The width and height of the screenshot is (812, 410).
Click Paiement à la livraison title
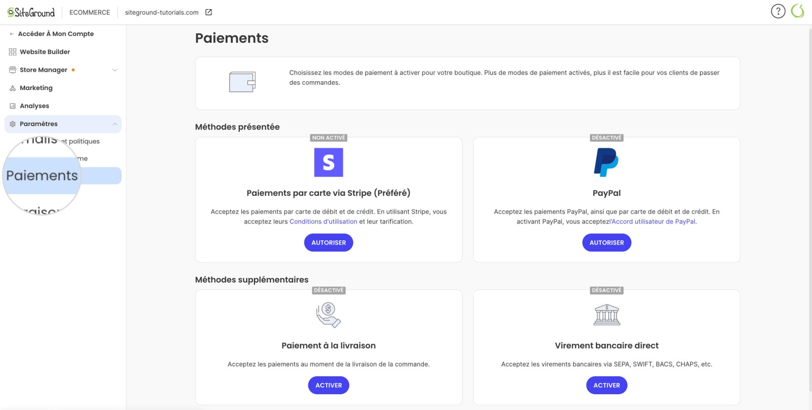[x=329, y=346]
